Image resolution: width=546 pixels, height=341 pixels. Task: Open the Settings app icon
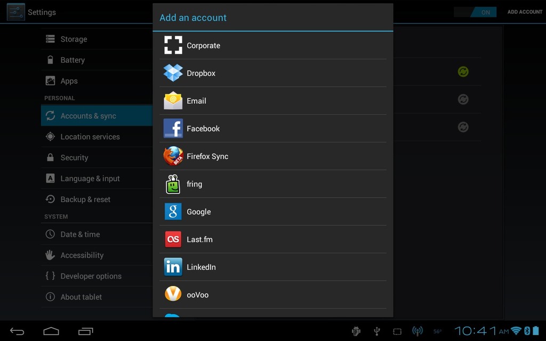(15, 12)
